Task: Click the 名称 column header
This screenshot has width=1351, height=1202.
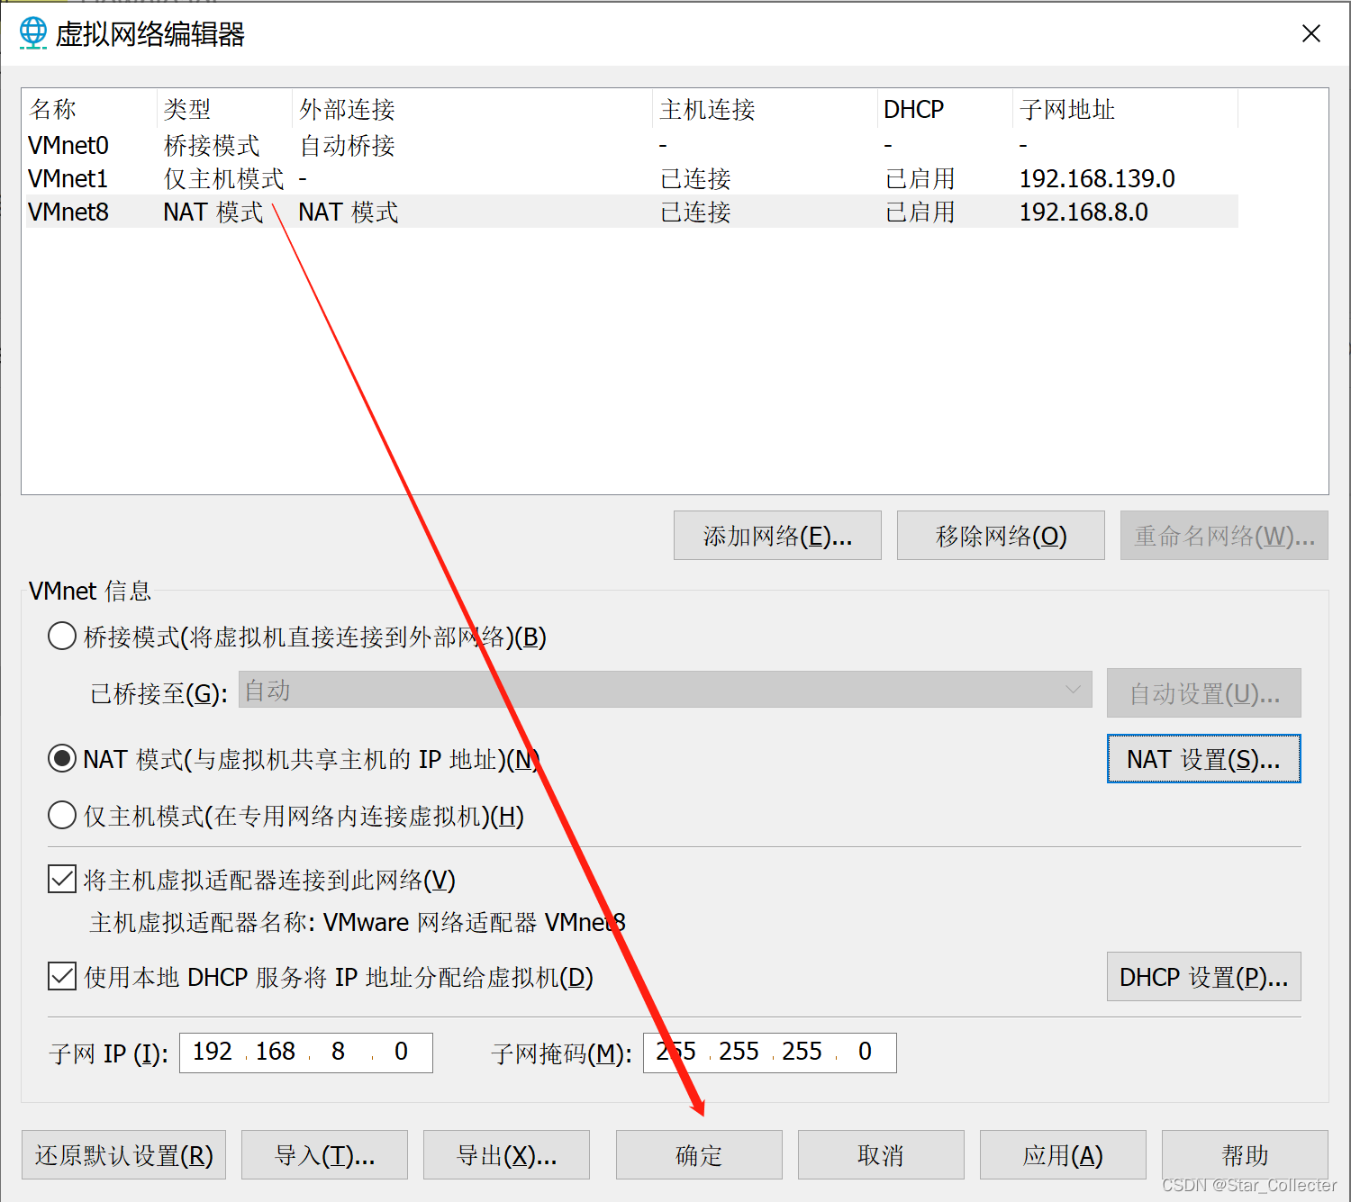Action: coord(91,109)
